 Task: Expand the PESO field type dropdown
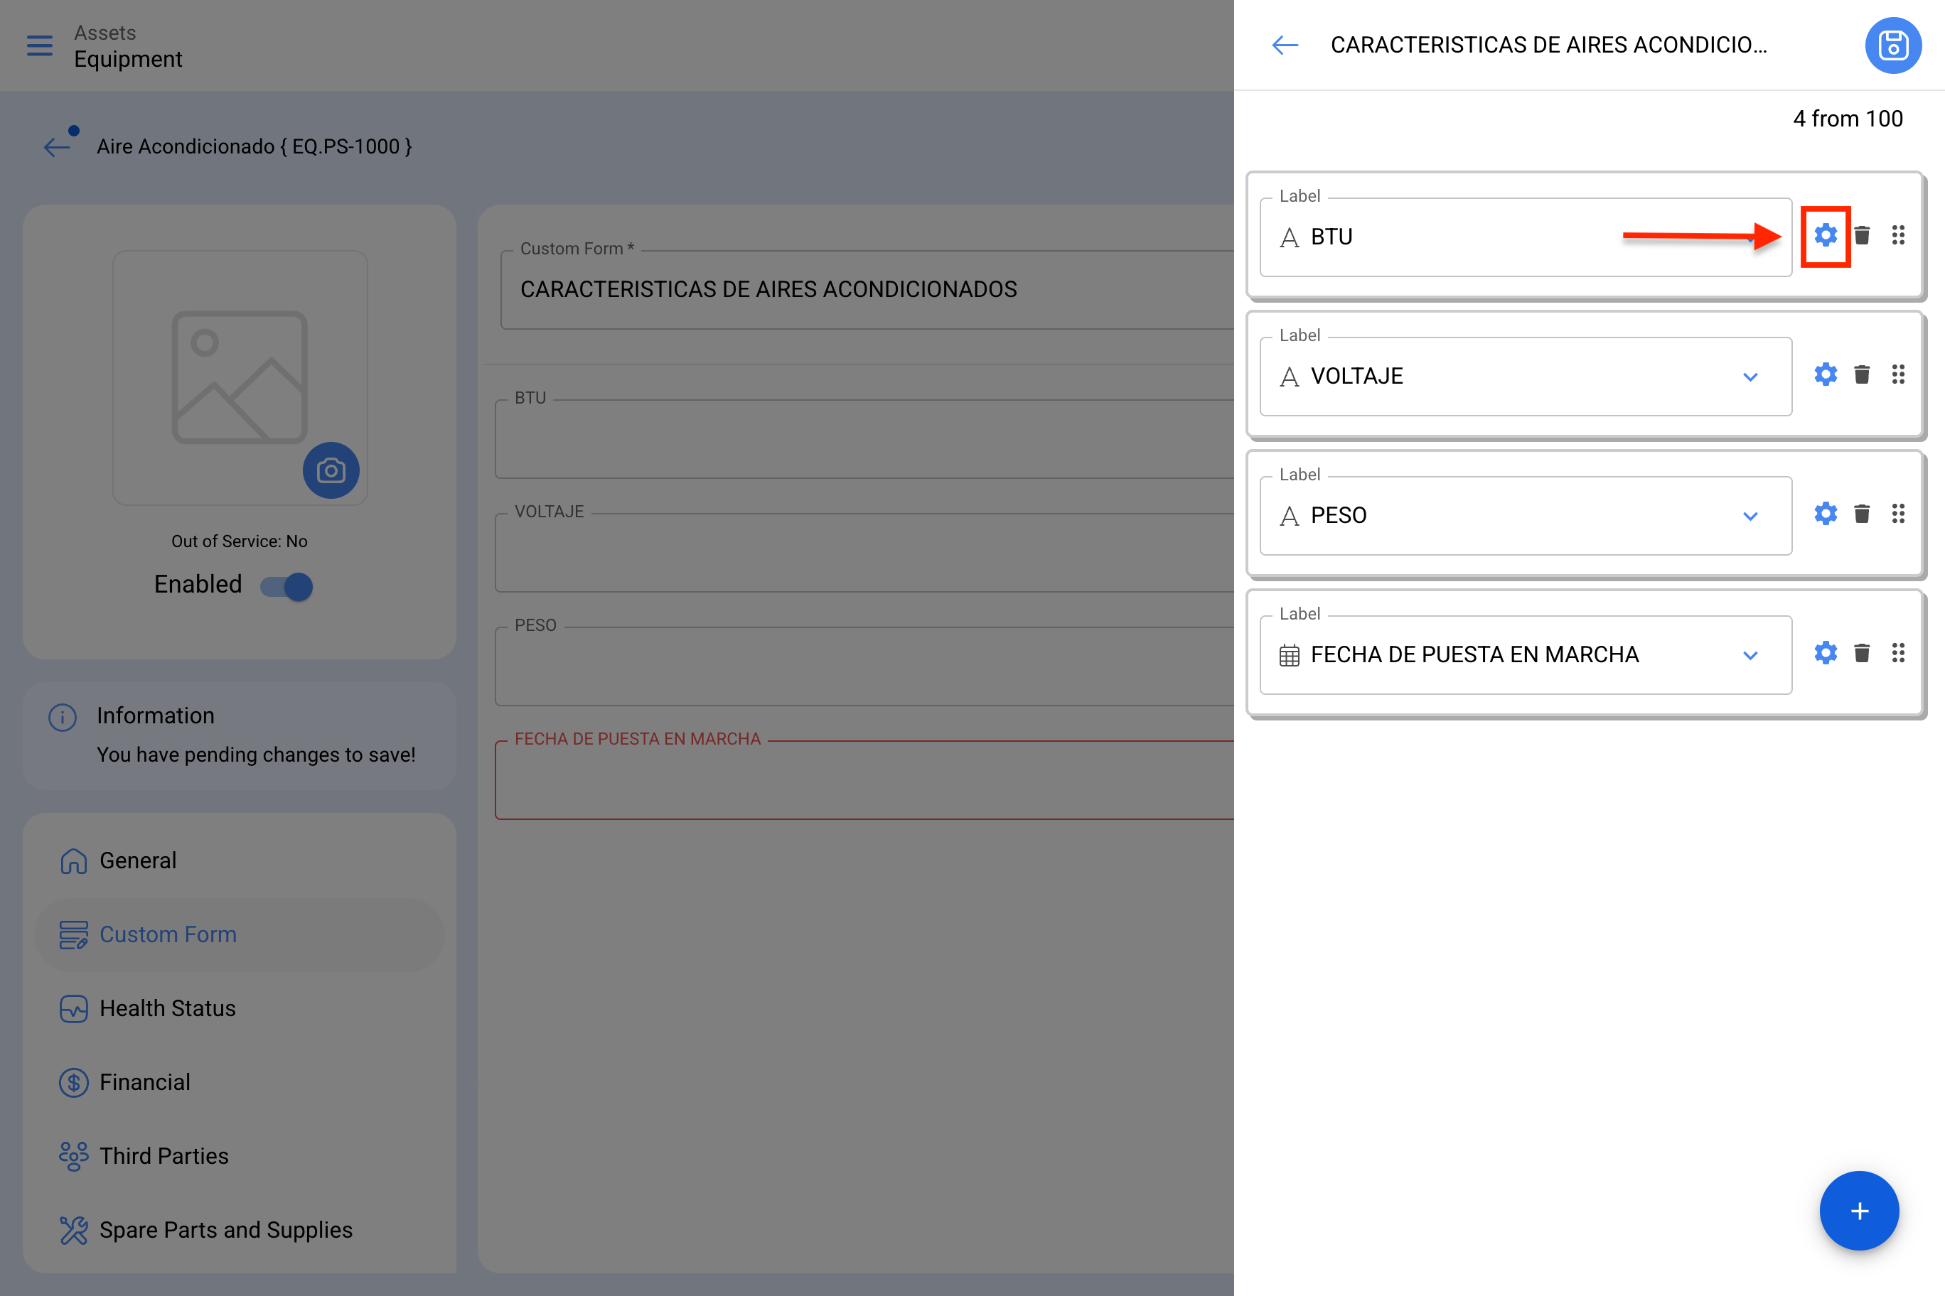coord(1751,516)
